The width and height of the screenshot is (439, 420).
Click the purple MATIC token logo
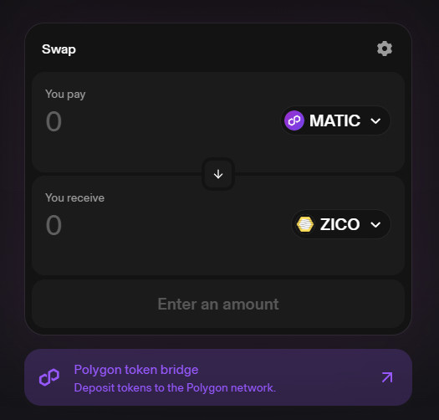point(294,120)
